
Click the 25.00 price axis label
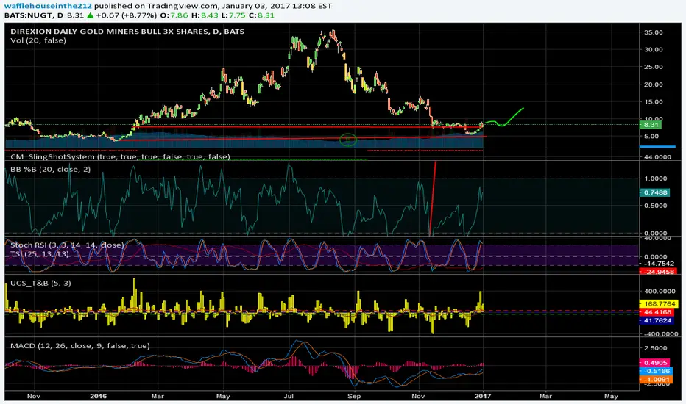point(653,67)
